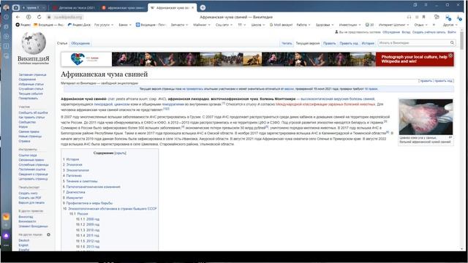Open the downloads icon in the toolbar
Viewport: 468px width, 263px height.
coord(459,18)
